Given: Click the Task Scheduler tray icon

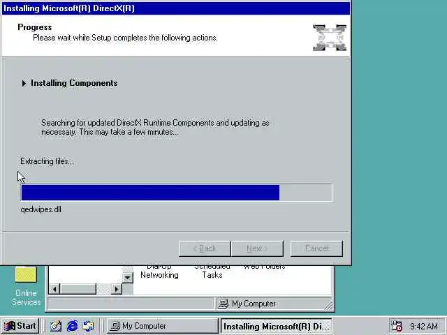Looking at the screenshot, I should tap(396, 326).
